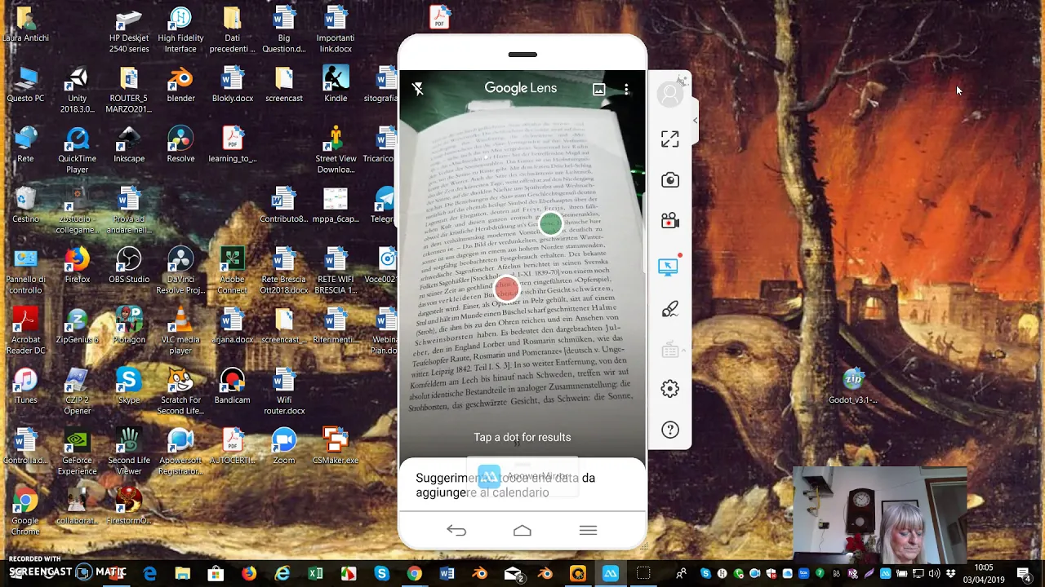Open Zoom desktop shortcut

[283, 447]
